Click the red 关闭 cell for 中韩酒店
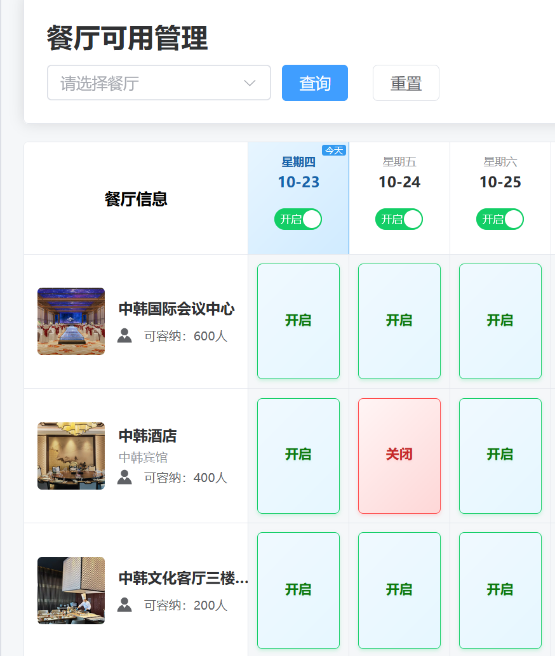The width and height of the screenshot is (555, 656). point(399,455)
